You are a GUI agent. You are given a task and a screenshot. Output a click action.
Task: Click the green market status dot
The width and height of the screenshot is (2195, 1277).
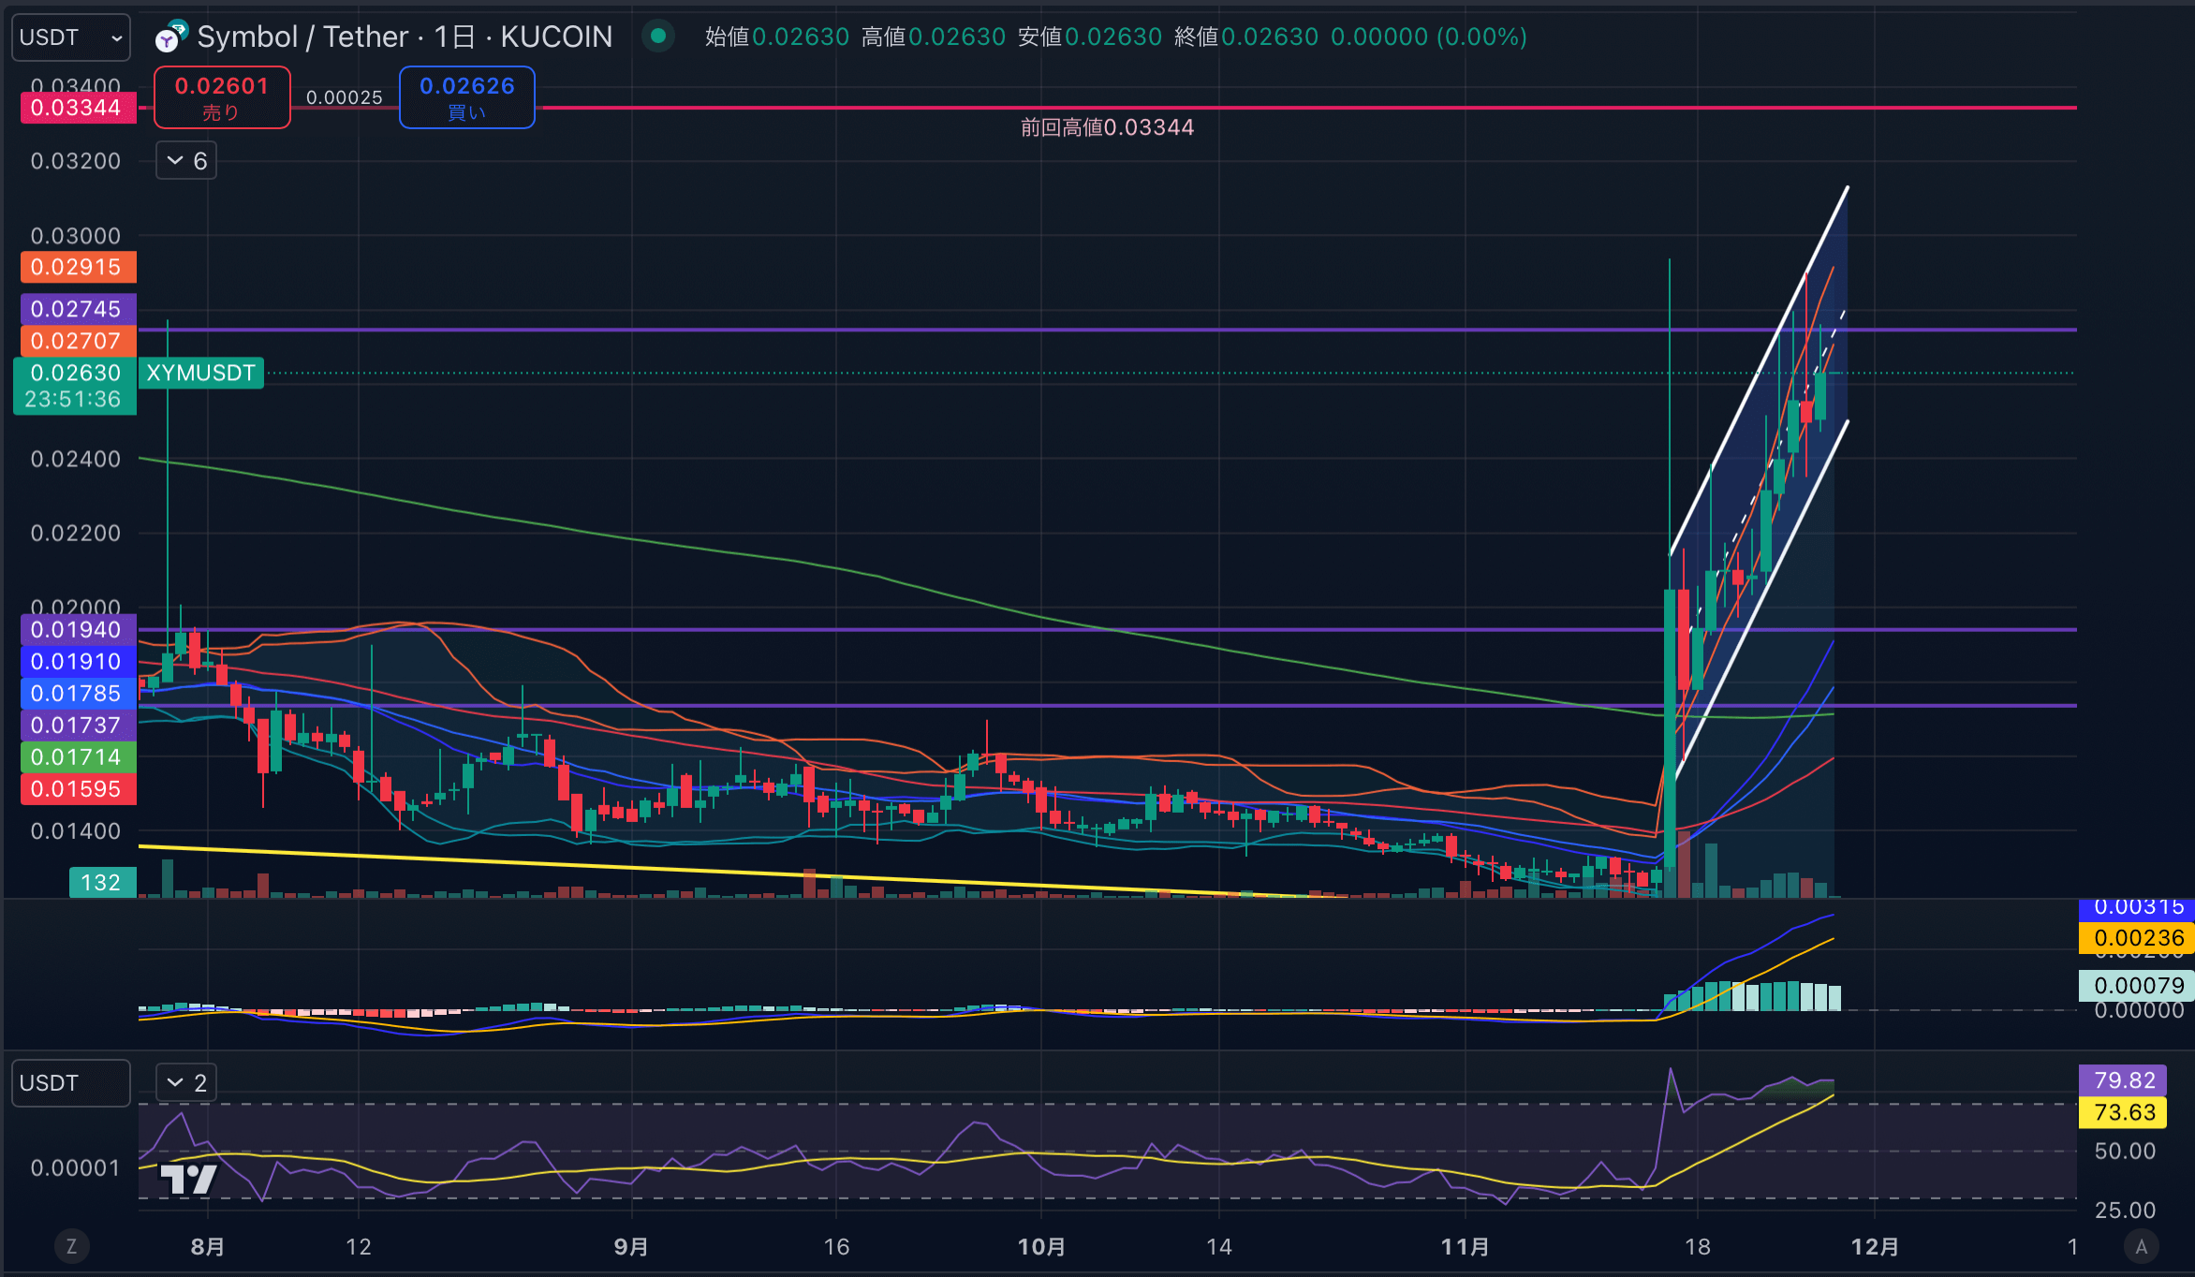coord(658,37)
